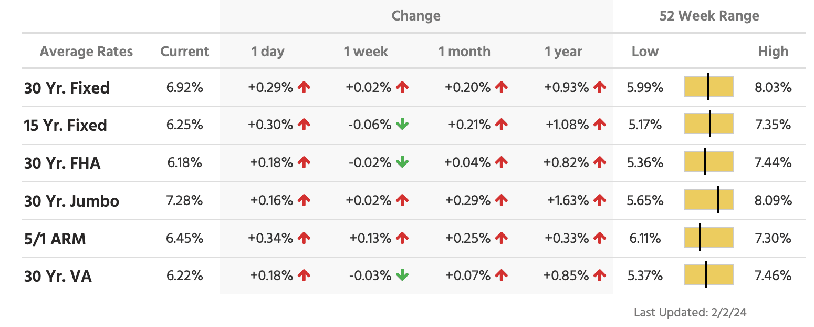Click the 30 Yr. Fixed 52 week range bar
814x327 pixels.
[x=708, y=87]
